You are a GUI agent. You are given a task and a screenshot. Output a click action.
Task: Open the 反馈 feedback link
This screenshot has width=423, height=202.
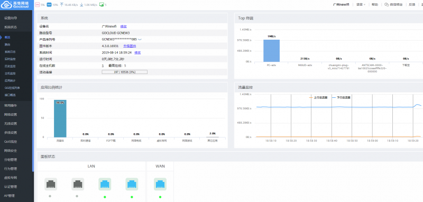pos(412,5)
